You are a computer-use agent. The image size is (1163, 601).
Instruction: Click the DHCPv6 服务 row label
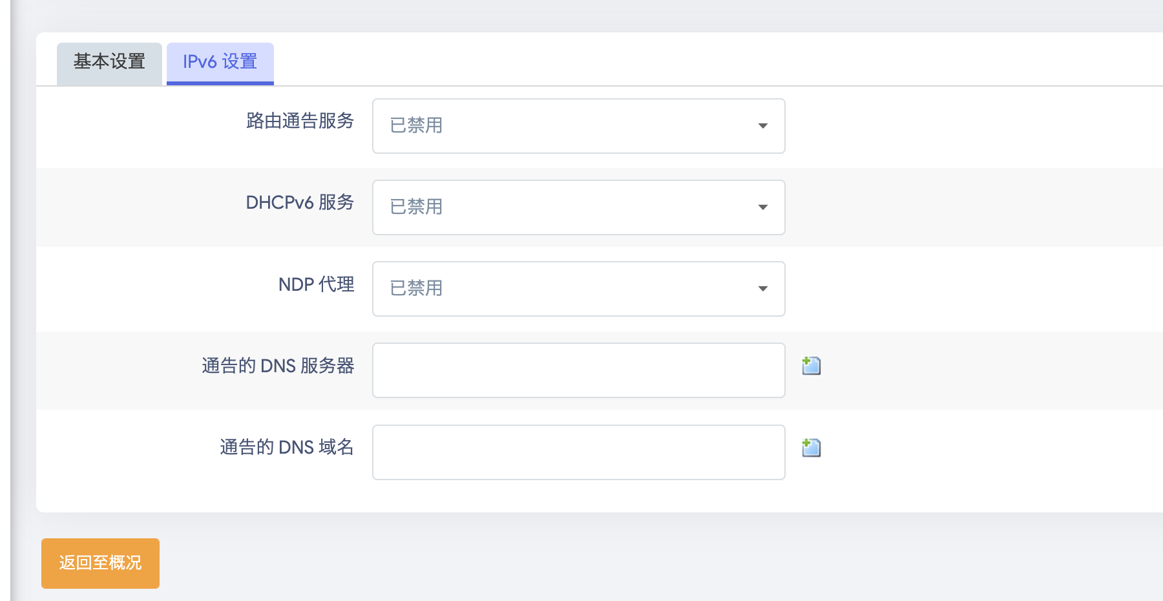click(300, 203)
